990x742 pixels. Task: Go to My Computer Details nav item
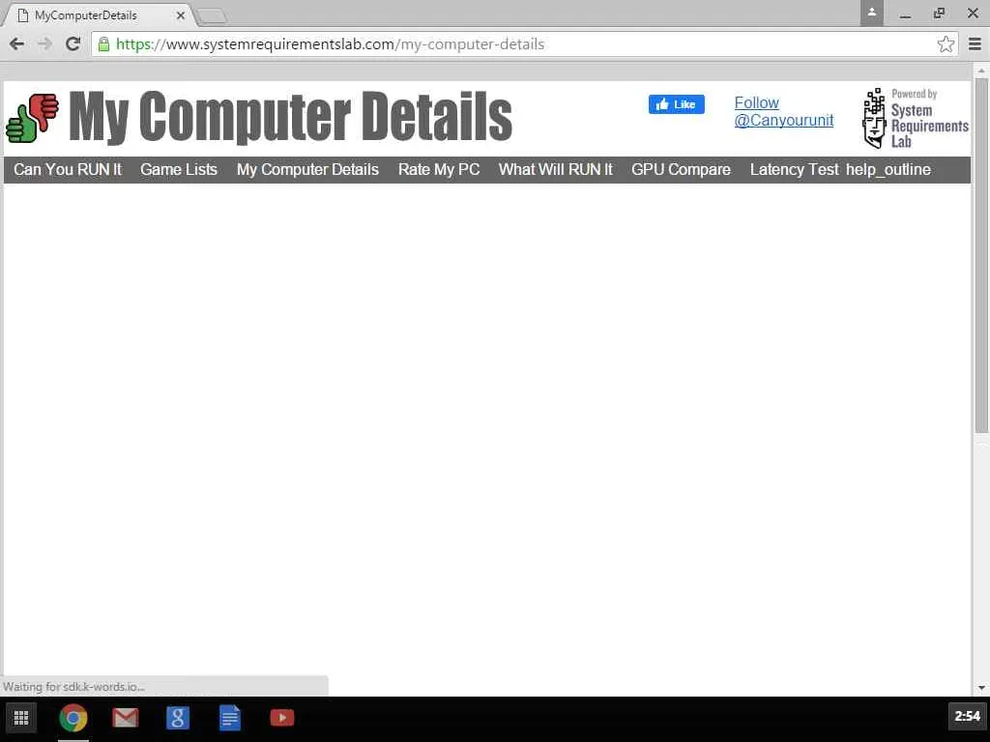click(307, 170)
